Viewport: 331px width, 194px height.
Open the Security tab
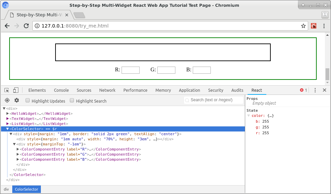tap(216, 90)
